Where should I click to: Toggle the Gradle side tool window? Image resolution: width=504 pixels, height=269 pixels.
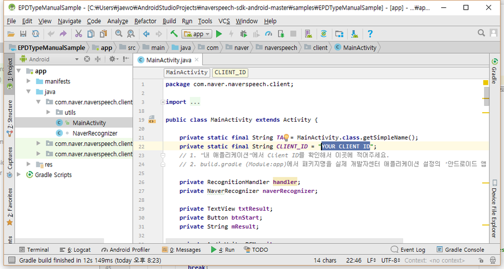click(494, 71)
